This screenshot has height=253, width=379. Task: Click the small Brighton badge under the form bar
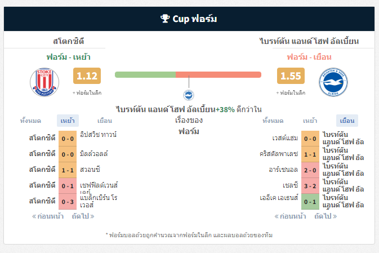tap(189, 95)
